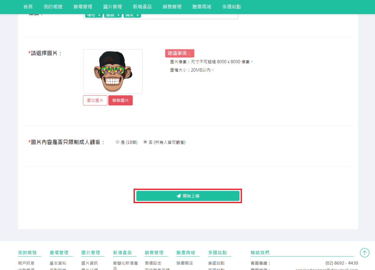
Task: Remove the 墨鏡 tag with its x
Action: coord(118,15)
